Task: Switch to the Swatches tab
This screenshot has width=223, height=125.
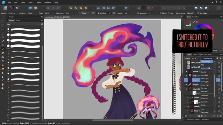Action: click(195, 17)
